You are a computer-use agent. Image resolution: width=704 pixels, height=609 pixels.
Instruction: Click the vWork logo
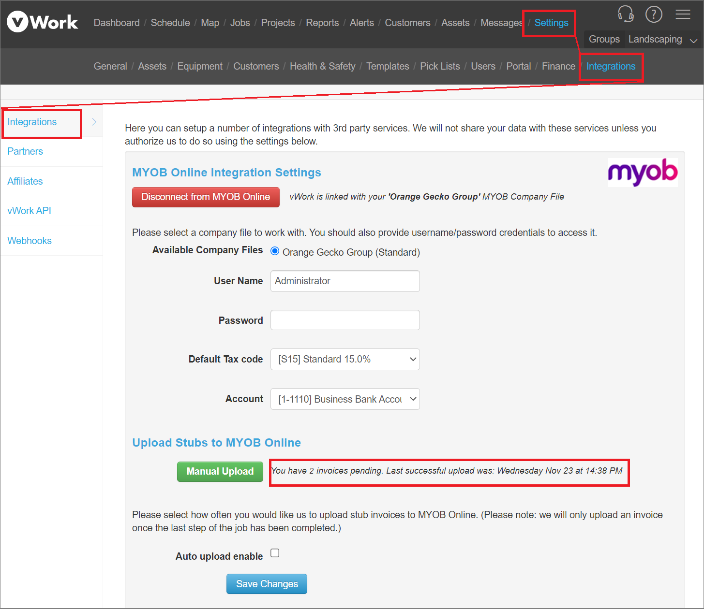(43, 22)
